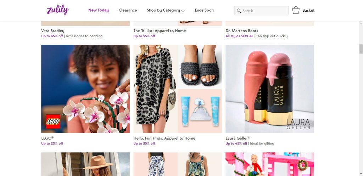Viewport: 363px width, 176px height.
Task: Open the LEGO orchid sale image
Action: point(85,89)
